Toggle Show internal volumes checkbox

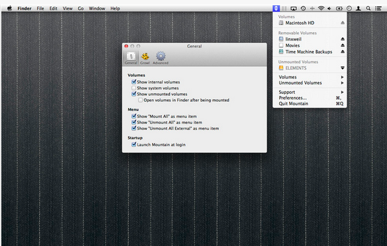(x=134, y=82)
